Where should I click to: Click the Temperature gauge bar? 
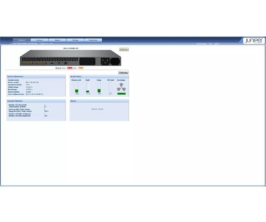[x=99, y=87]
